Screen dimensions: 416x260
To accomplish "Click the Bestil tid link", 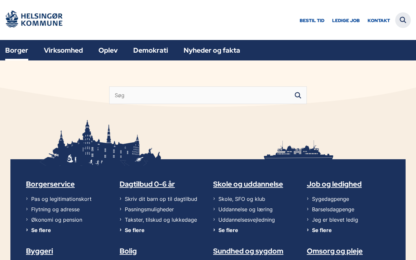I will pos(312,20).
